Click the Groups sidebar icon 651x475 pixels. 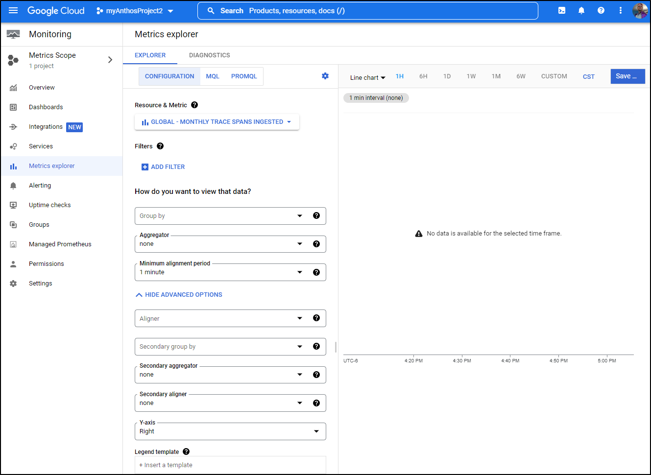point(13,225)
